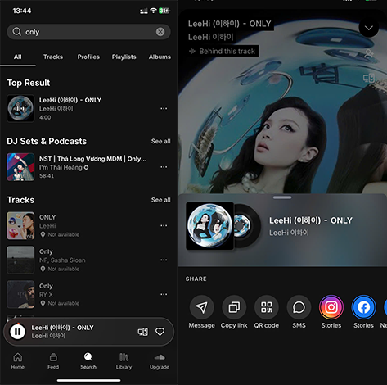
Task: Like the playing track with heart icon
Action: 160,332
